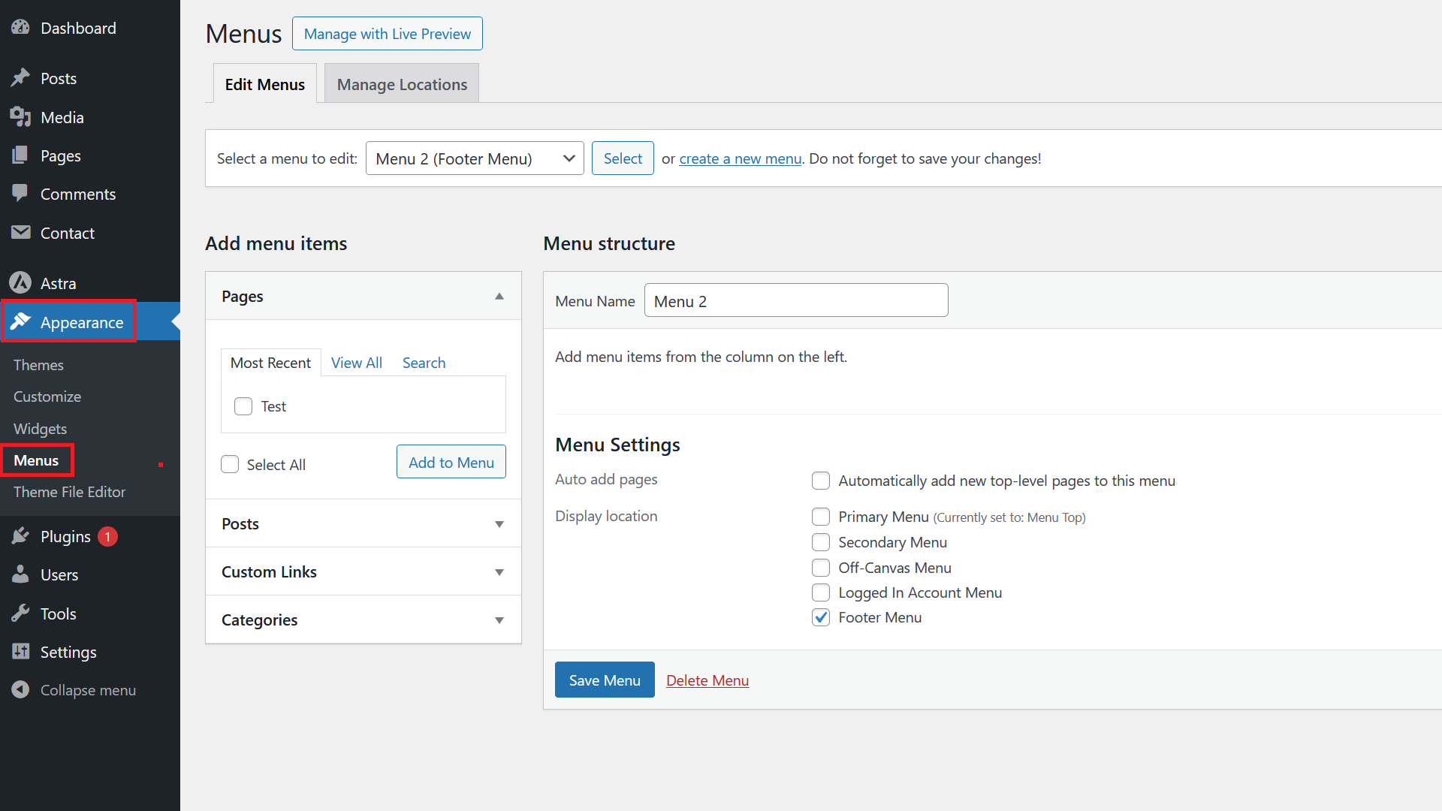Click Manage with Live Preview button
This screenshot has width=1442, height=811.
[388, 33]
